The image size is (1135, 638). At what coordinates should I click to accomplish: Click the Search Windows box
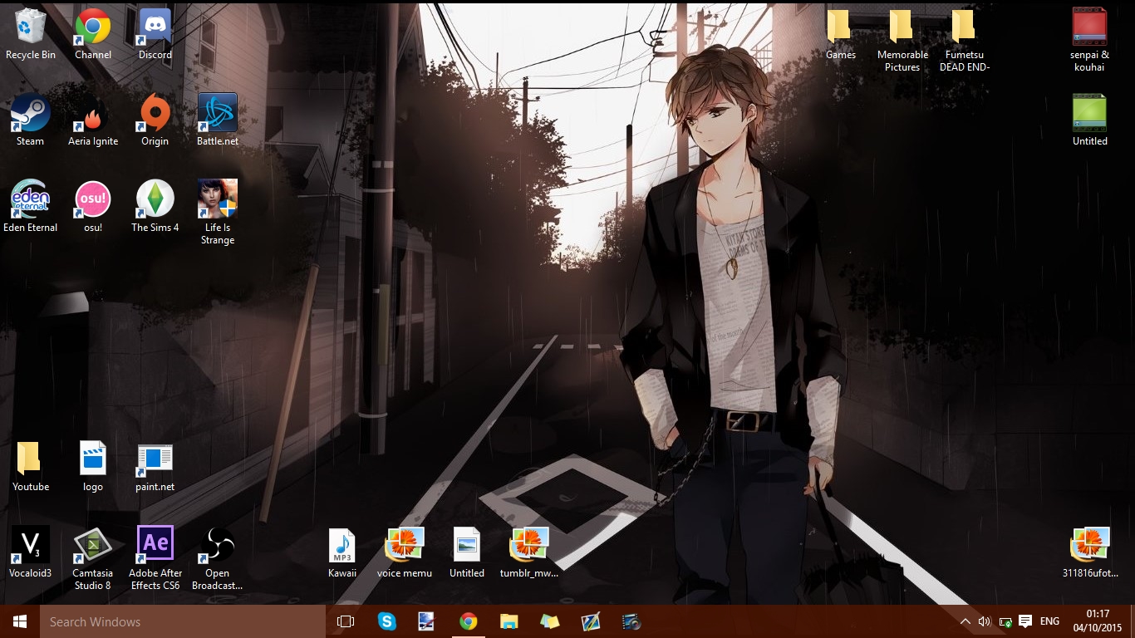[x=183, y=621]
